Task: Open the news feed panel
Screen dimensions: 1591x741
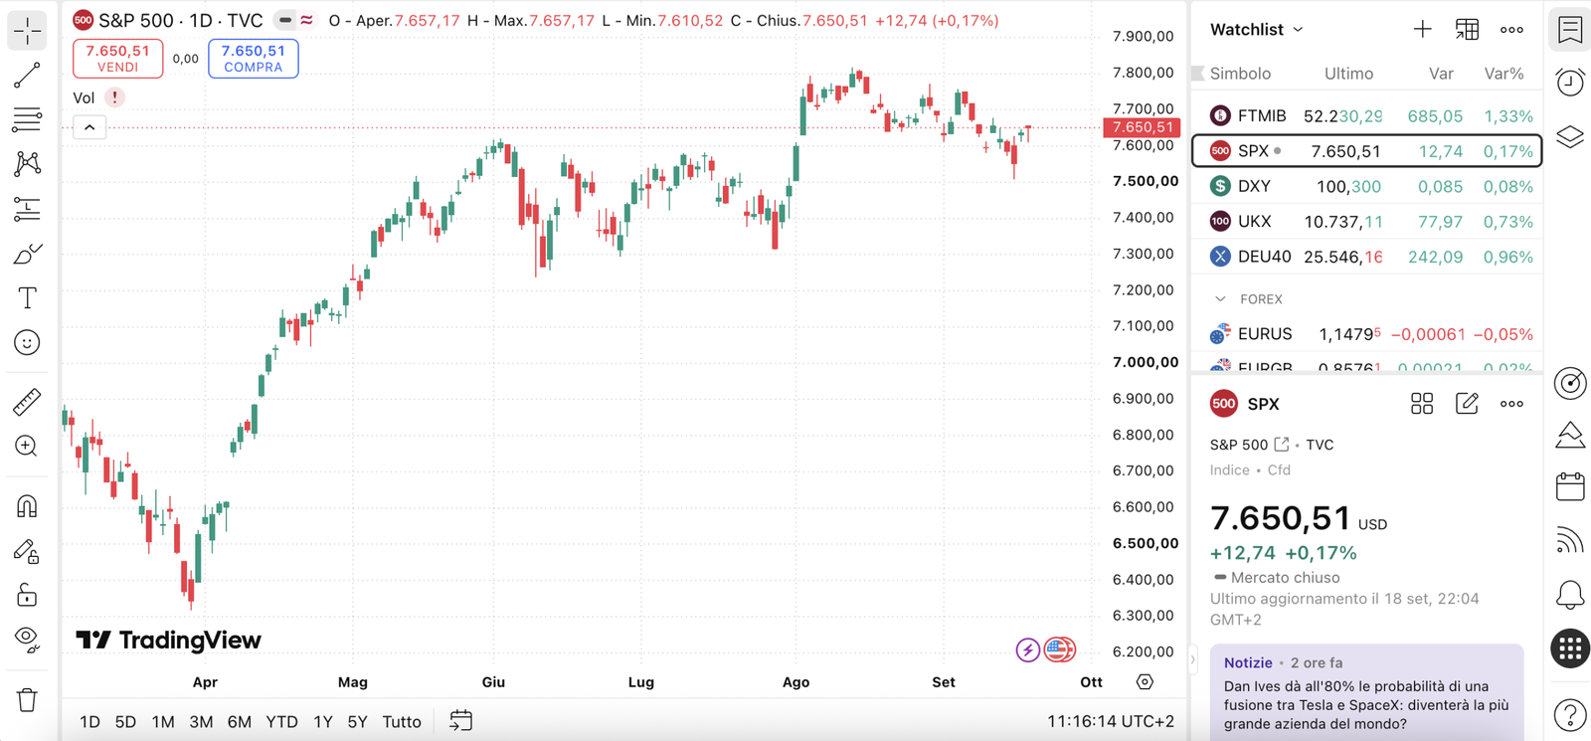Action: pos(1570,540)
